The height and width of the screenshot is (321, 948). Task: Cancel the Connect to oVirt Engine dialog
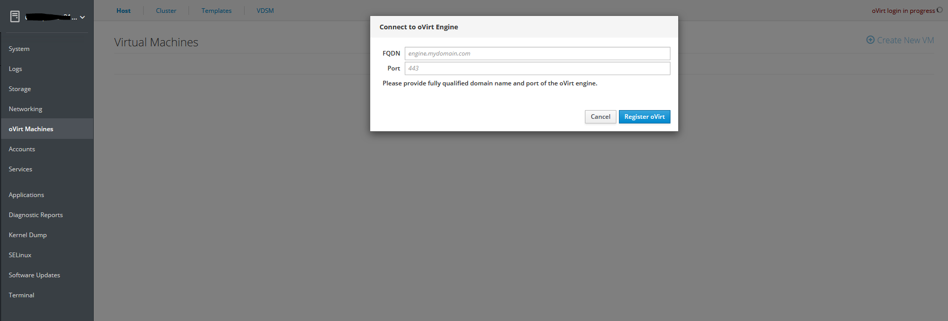[x=600, y=117]
